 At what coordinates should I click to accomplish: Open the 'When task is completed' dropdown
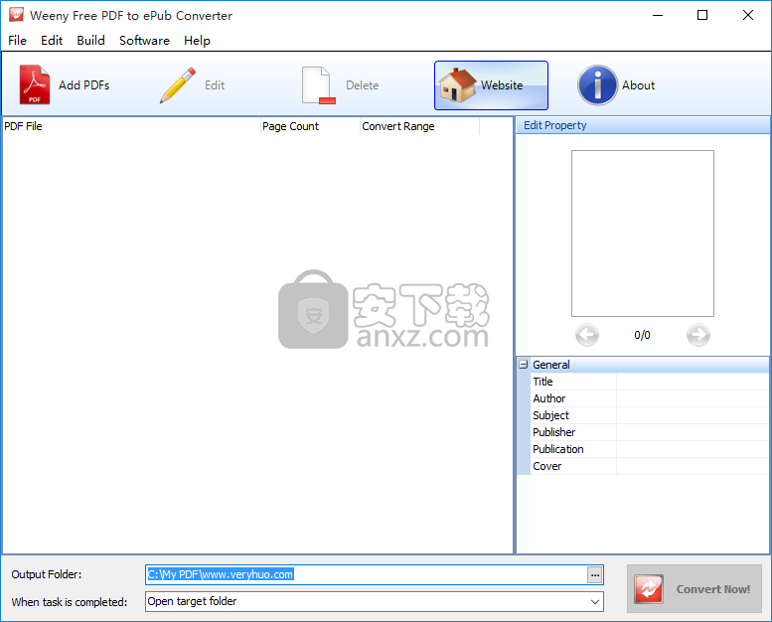tap(375, 601)
